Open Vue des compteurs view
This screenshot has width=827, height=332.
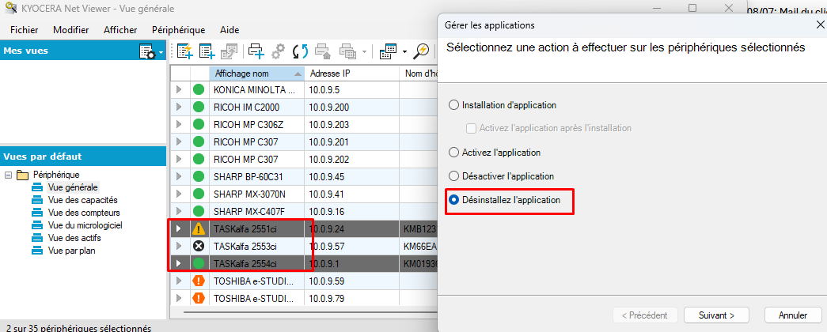(84, 213)
